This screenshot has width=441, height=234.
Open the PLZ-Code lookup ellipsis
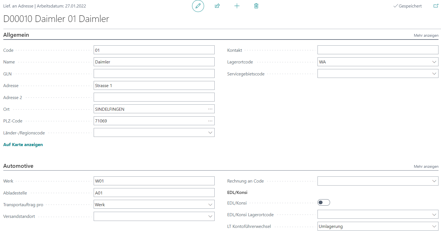click(210, 121)
